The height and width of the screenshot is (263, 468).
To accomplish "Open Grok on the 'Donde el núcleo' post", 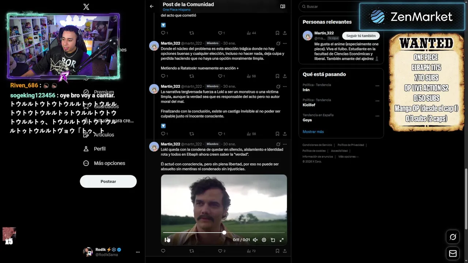I will (x=278, y=43).
